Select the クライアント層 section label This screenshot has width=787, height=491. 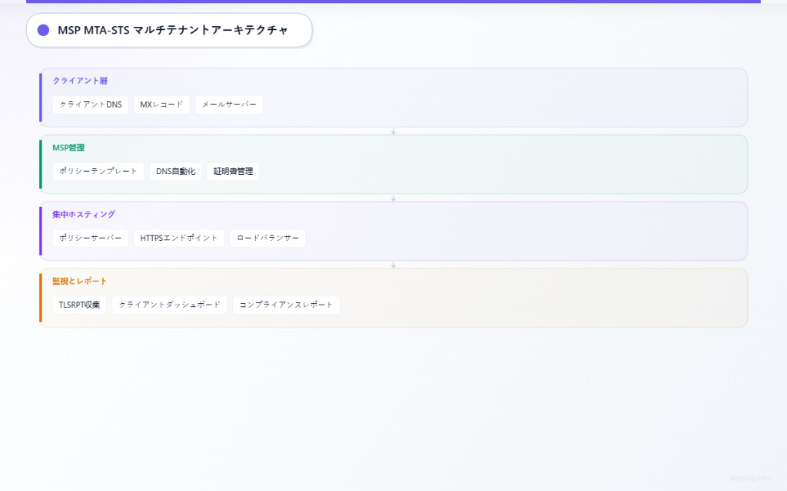[80, 80]
